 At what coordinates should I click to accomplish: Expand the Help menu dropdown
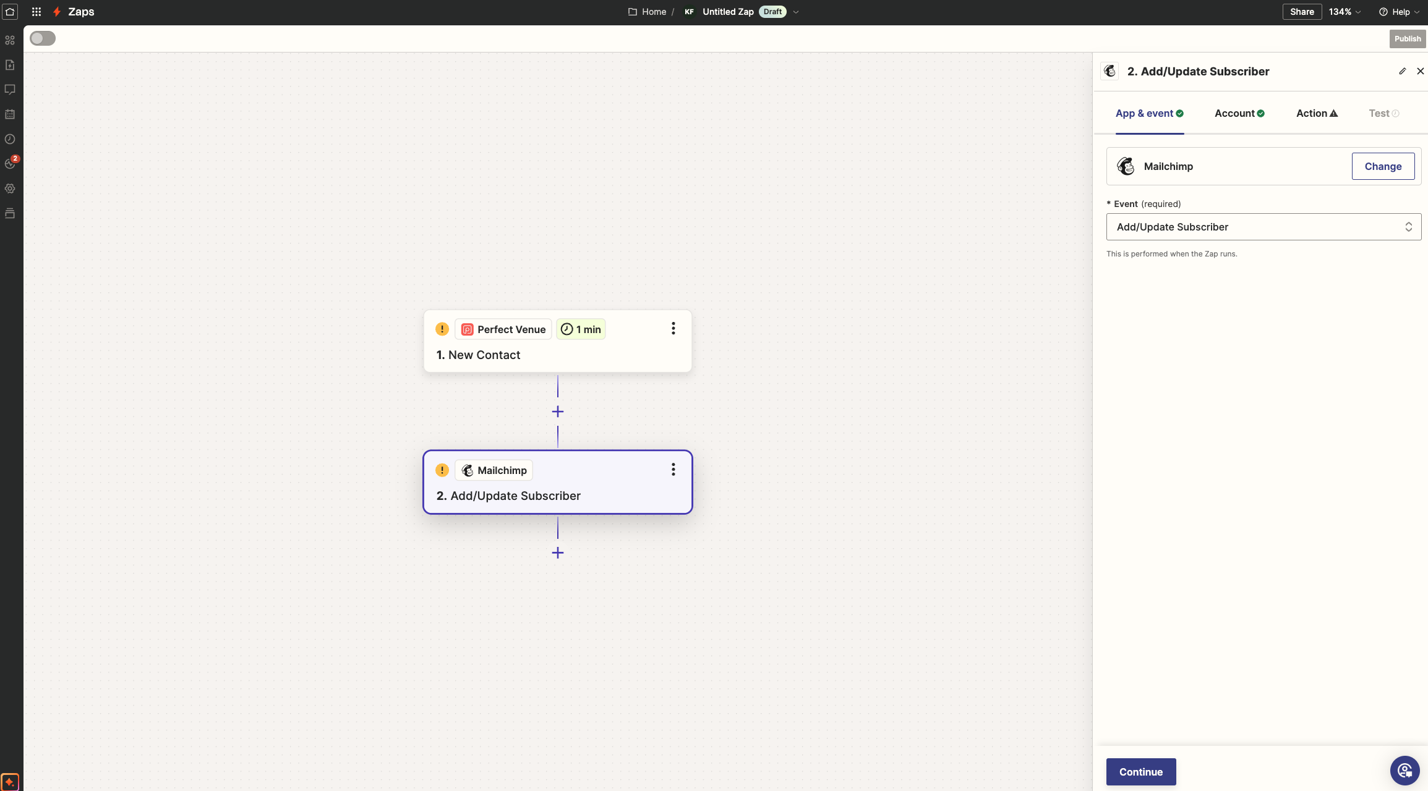pyautogui.click(x=1401, y=12)
